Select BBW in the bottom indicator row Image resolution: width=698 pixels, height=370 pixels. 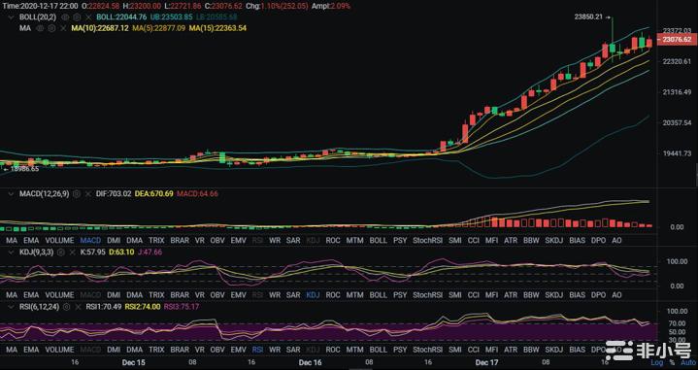[x=531, y=350]
